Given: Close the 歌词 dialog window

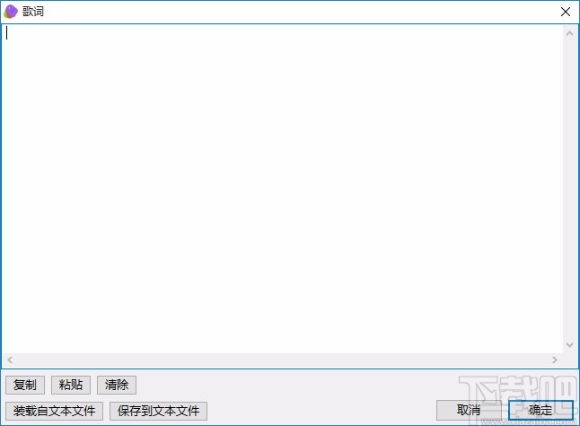Looking at the screenshot, I should click(566, 12).
